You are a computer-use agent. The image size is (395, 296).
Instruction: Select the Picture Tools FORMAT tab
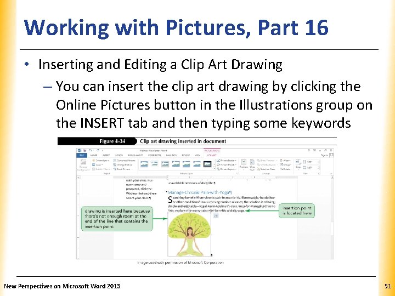coord(212,155)
